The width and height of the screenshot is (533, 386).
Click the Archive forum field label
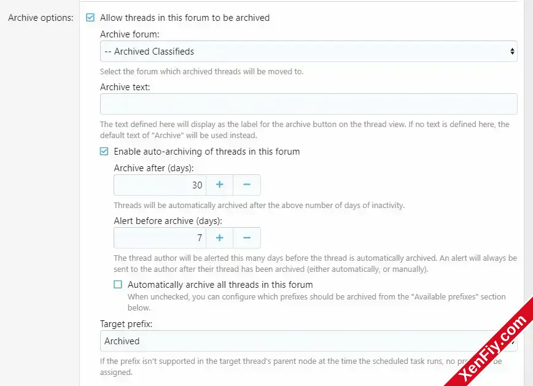coord(130,34)
